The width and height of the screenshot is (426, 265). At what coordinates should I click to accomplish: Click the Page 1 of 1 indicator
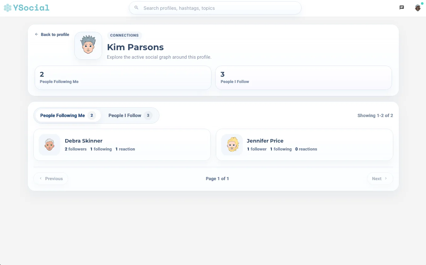(x=217, y=179)
